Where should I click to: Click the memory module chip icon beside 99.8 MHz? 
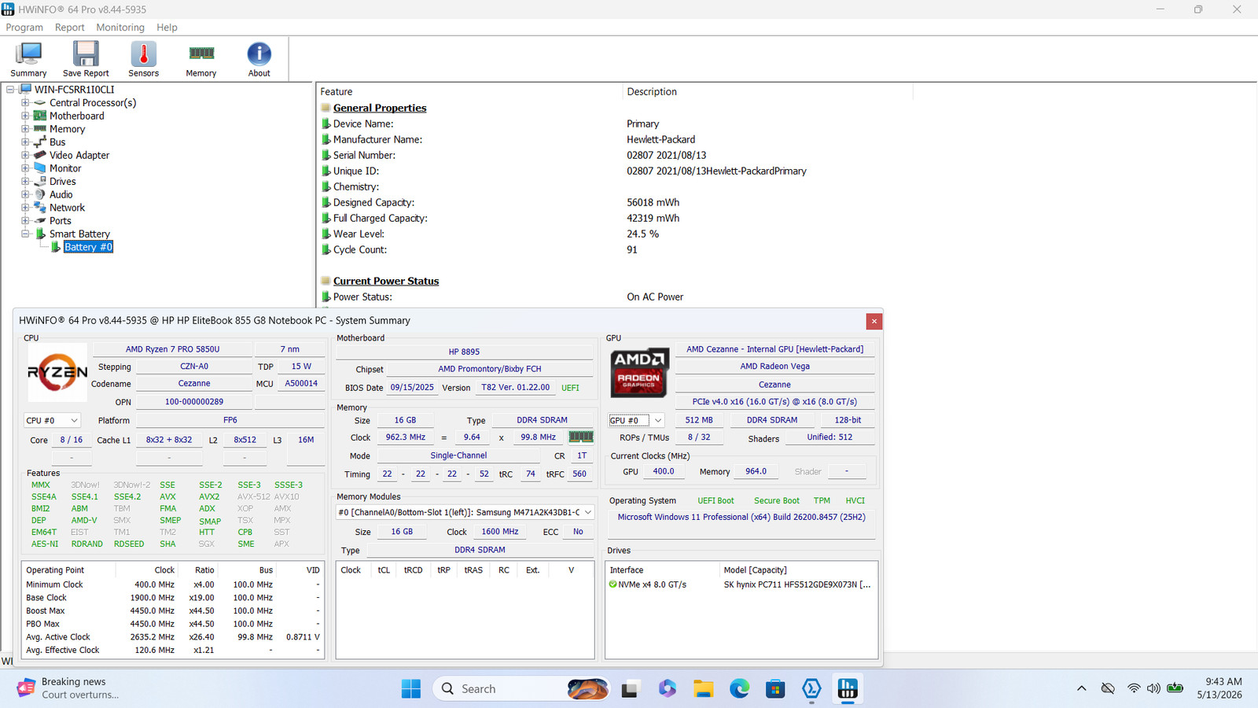click(x=581, y=437)
